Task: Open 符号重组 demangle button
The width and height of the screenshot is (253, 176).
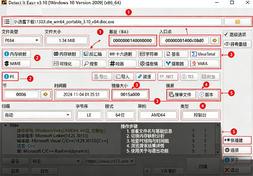Action: coord(237,44)
